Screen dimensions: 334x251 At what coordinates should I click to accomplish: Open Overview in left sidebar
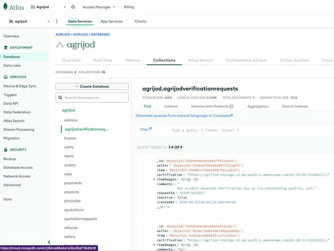tap(11, 36)
